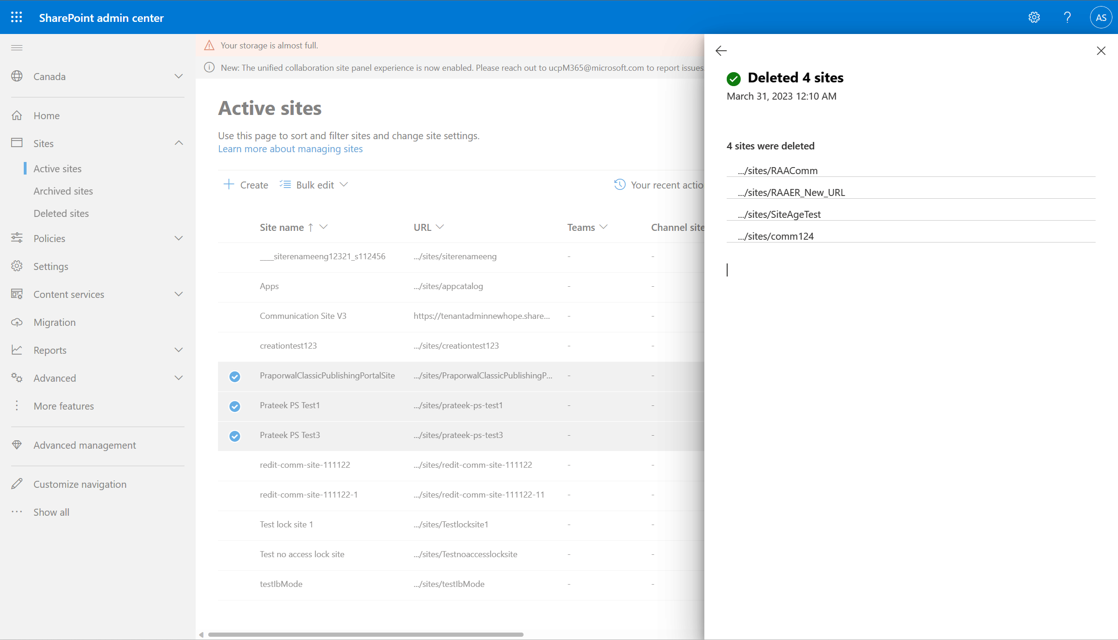The height and width of the screenshot is (640, 1118).
Task: Select the Prateek PS Test1 checkbox
Action: [235, 405]
